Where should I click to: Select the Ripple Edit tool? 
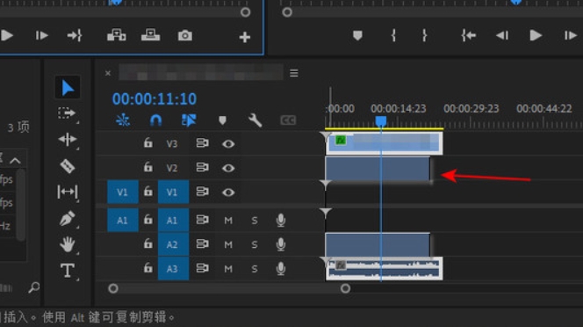[68, 139]
